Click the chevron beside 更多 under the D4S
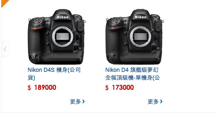 84,102
